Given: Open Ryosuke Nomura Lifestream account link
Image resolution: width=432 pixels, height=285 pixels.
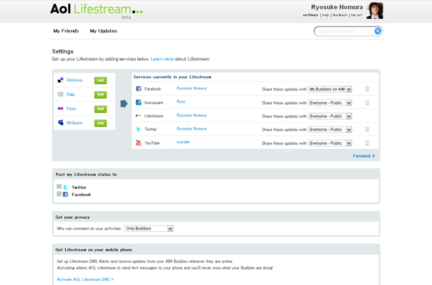Looking at the screenshot, I should pyautogui.click(x=192, y=115).
